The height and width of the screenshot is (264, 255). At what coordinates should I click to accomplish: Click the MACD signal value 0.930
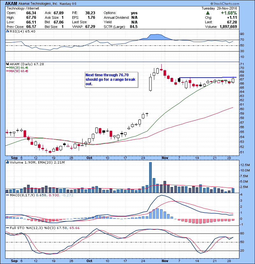pyautogui.click(x=54, y=195)
